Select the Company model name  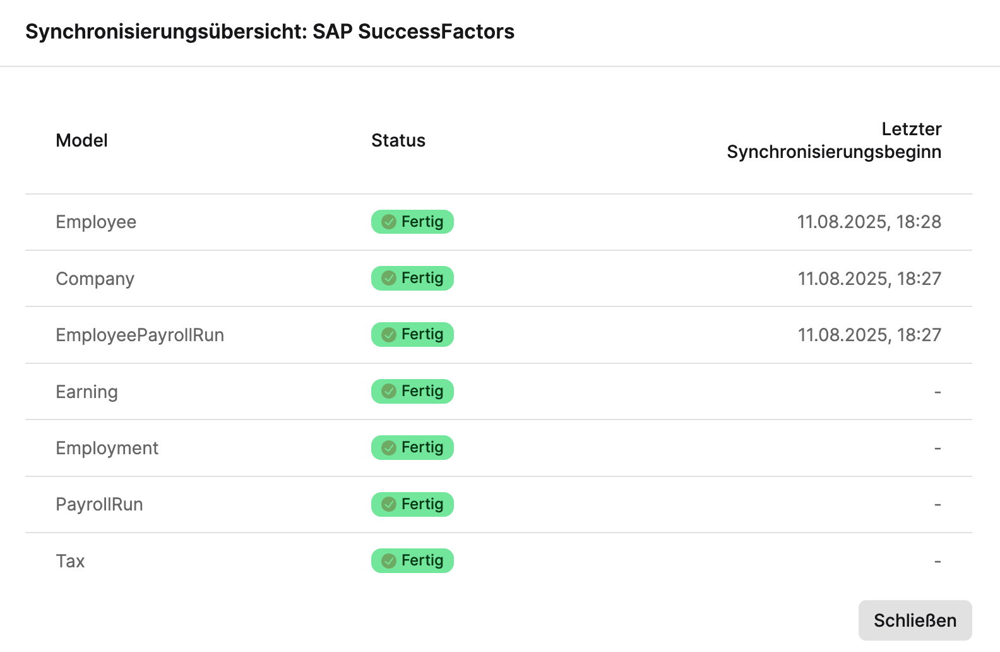pos(95,279)
